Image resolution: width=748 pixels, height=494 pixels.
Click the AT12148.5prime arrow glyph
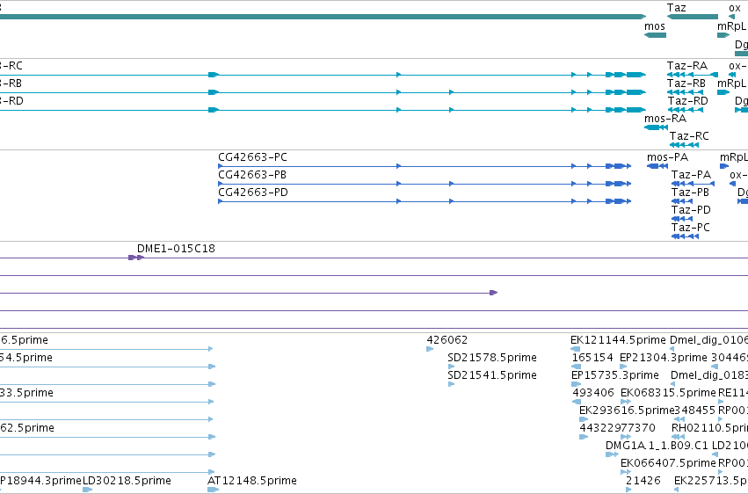(x=214, y=490)
